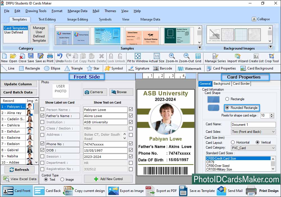
Task: Collapse the ribbon panel
Action: [261, 19]
